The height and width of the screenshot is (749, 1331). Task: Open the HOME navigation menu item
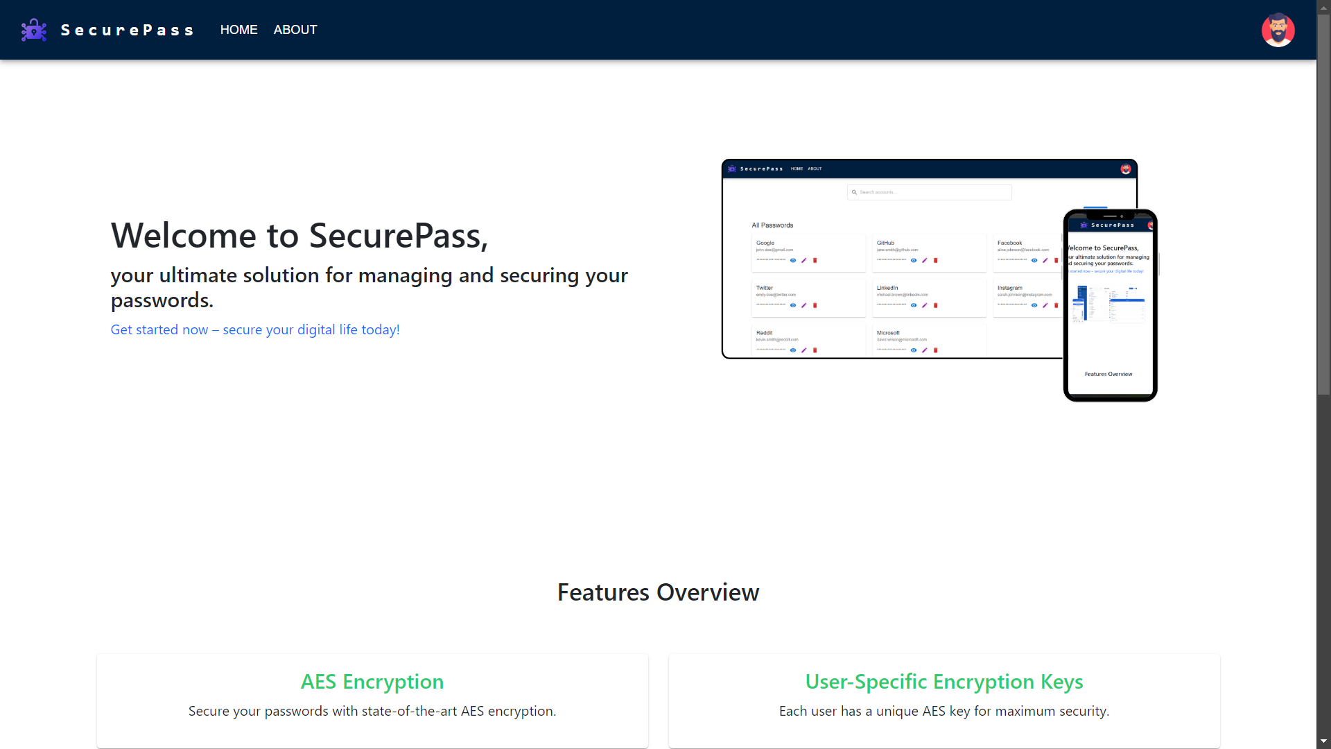click(x=238, y=30)
